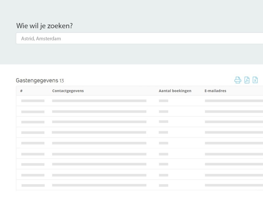
Task: Sort by the Aantal boekingen column header
Action: 175,91
